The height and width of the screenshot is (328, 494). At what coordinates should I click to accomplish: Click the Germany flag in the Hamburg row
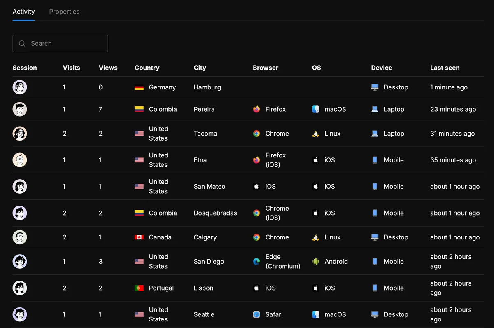pyautogui.click(x=139, y=87)
